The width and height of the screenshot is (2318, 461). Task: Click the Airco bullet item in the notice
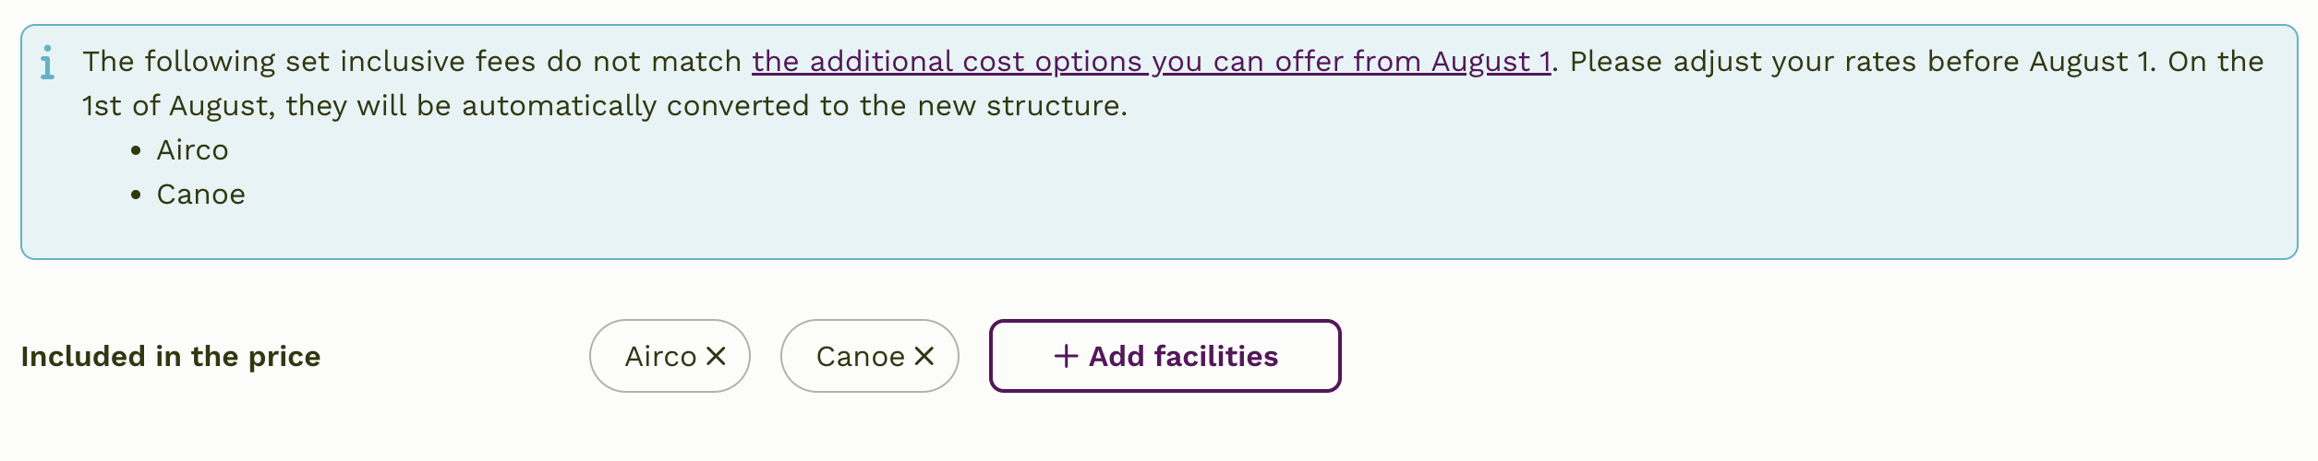coord(192,150)
